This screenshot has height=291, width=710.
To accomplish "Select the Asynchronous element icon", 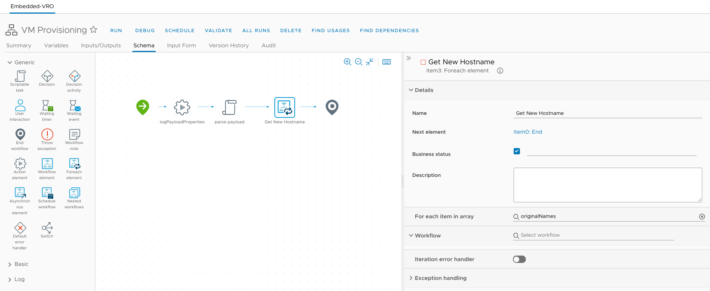I will [x=20, y=193].
